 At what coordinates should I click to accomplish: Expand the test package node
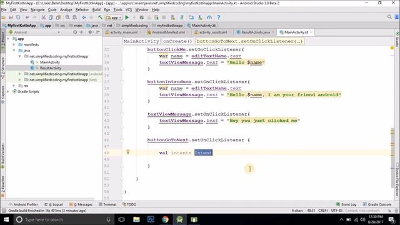[x=20, y=80]
